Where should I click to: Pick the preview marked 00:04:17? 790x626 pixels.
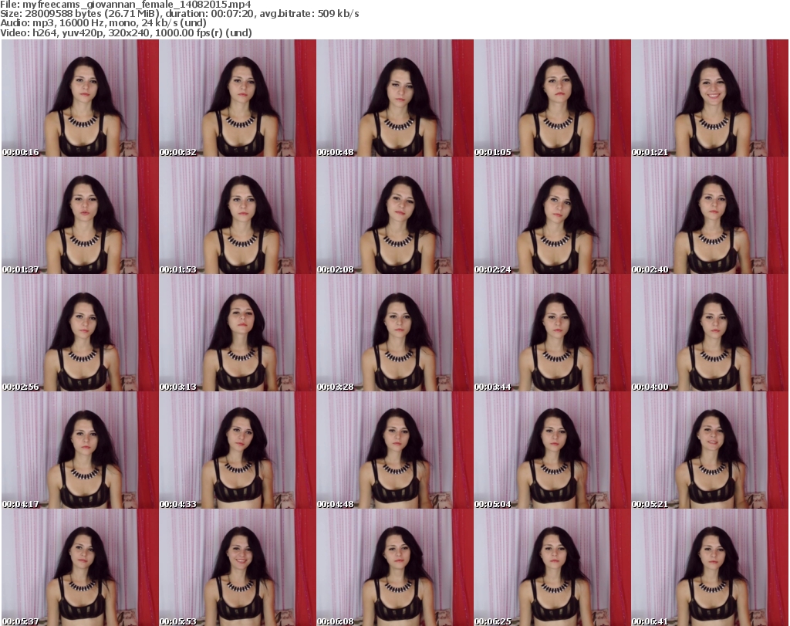pos(80,451)
